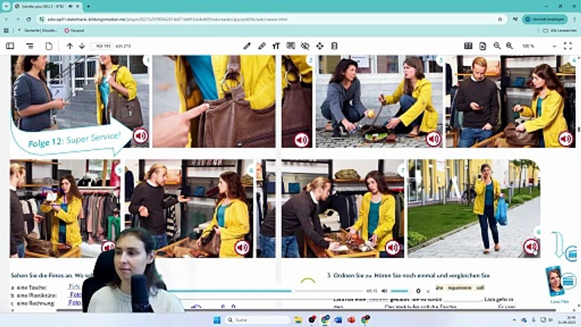The width and height of the screenshot is (581, 327).
Task: Reload the page in the browser
Action: [29, 20]
